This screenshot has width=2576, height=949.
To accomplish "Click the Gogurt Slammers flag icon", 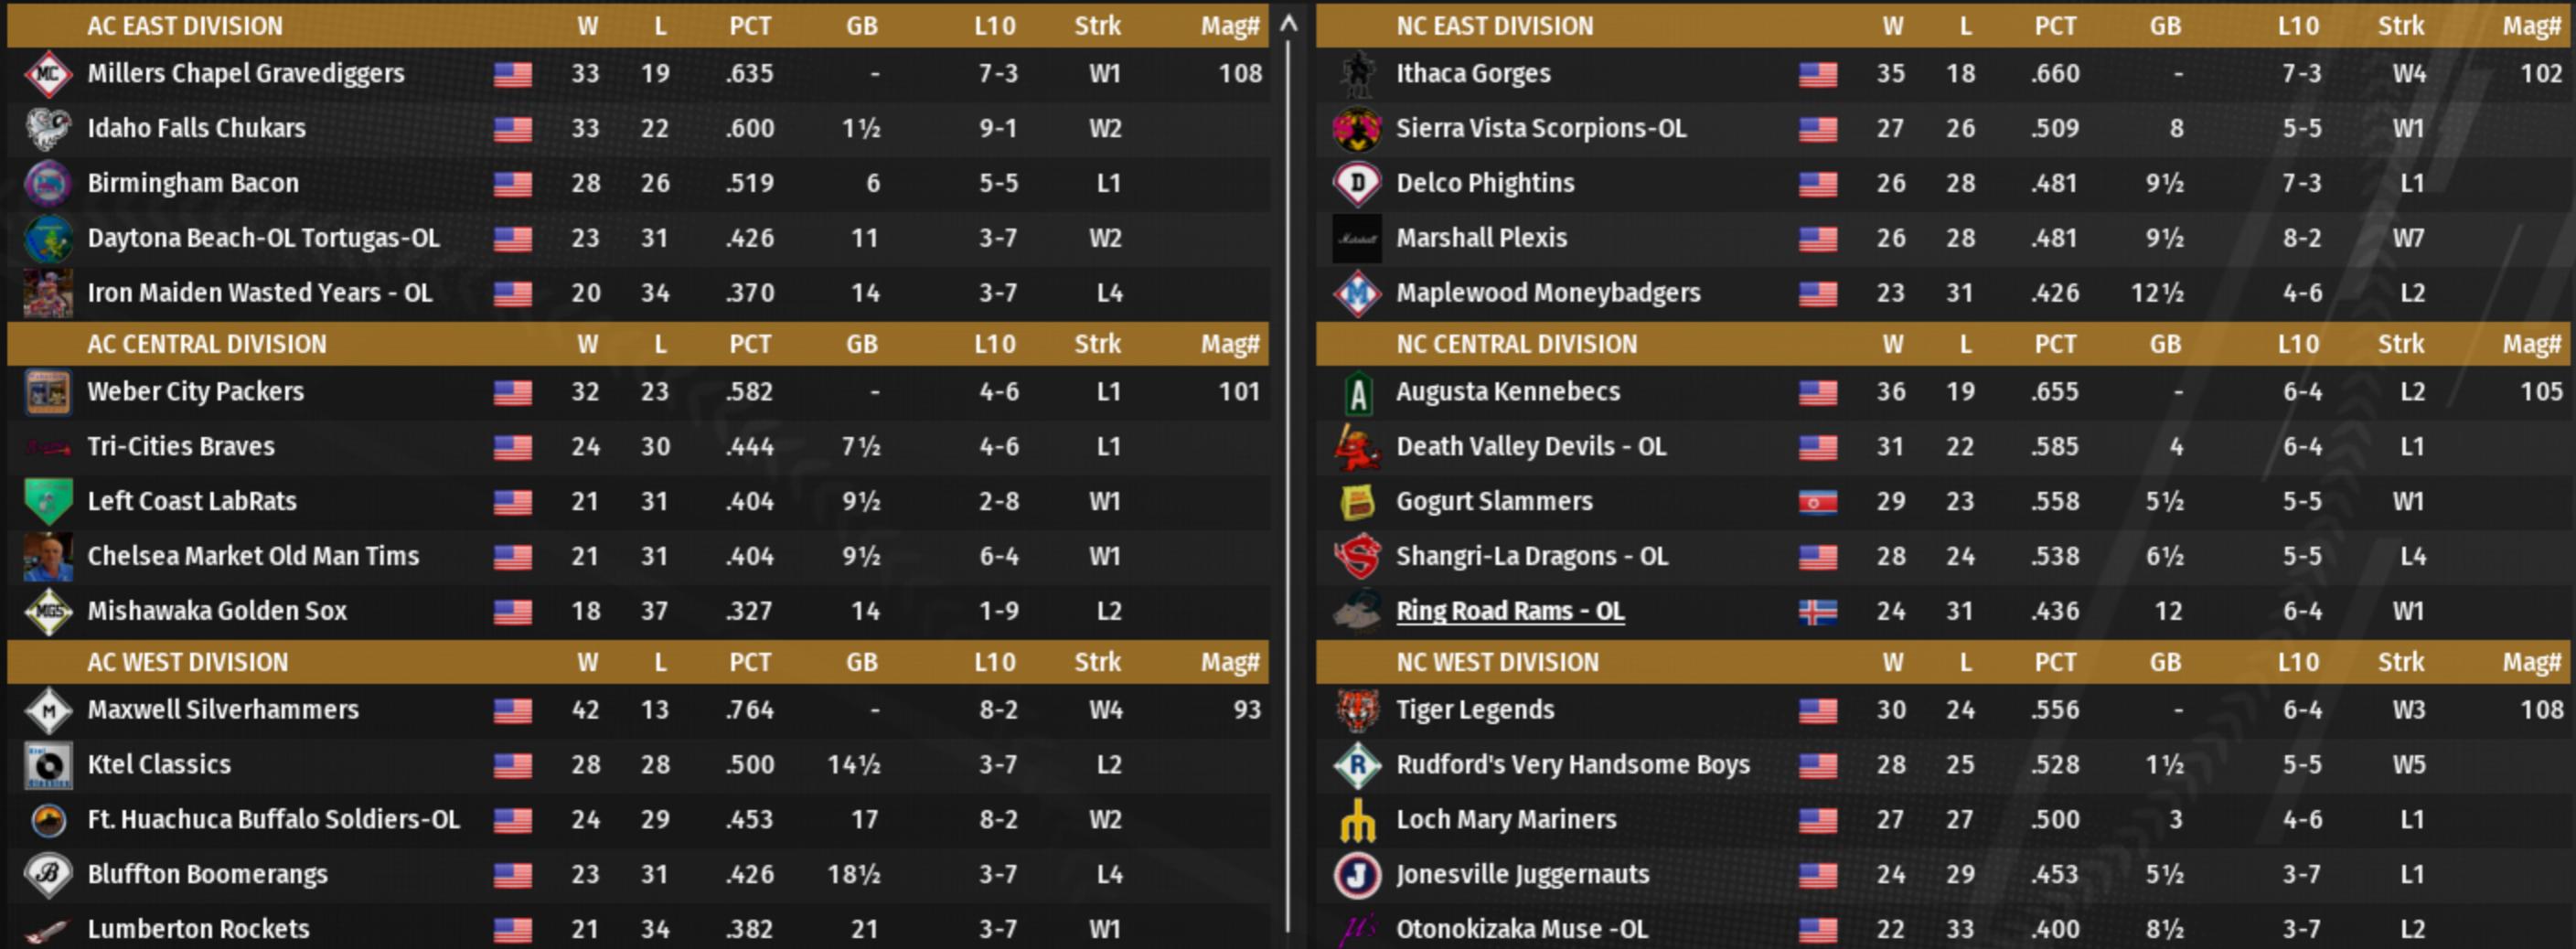I will pyautogui.click(x=1817, y=502).
